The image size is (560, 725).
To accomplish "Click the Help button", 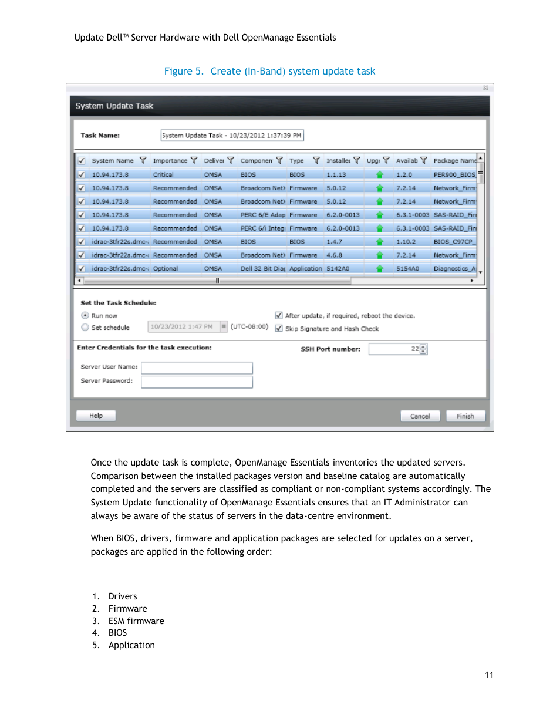I will click(96, 416).
